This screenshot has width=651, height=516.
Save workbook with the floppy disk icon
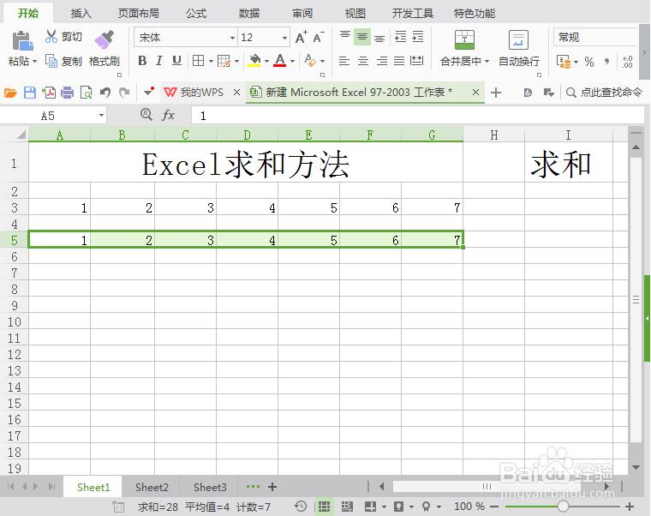point(30,93)
